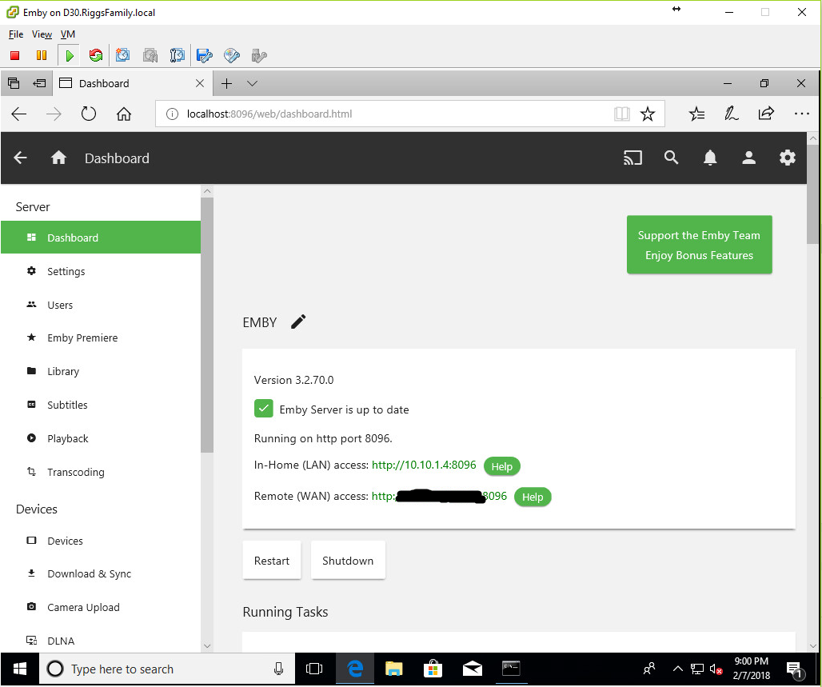Image resolution: width=822 pixels, height=687 pixels.
Task: Open the LAN access link 10.10.1.4:8096
Action: (424, 465)
